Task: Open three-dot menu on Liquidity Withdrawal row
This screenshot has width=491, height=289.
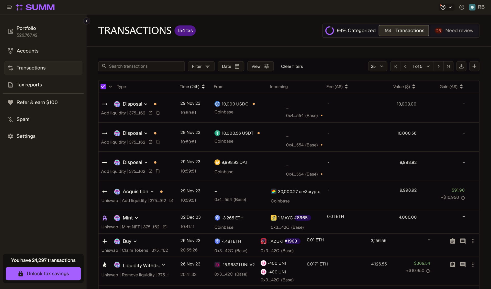Action: 473,265
